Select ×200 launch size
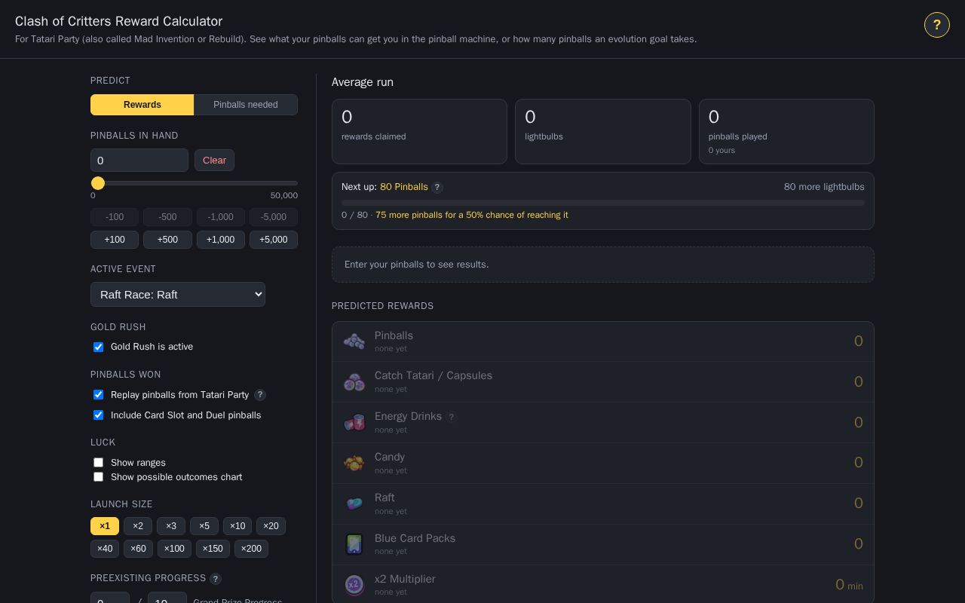The width and height of the screenshot is (965, 603). click(x=251, y=549)
